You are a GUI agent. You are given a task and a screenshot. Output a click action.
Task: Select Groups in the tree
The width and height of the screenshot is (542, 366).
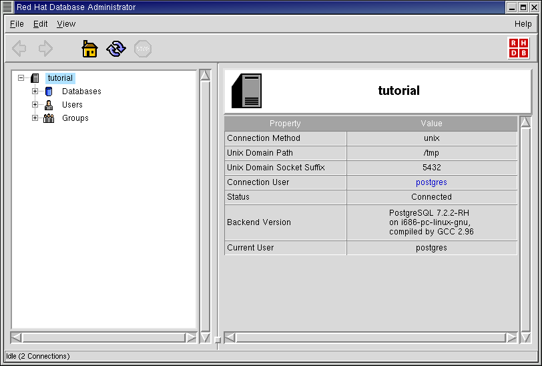point(75,118)
